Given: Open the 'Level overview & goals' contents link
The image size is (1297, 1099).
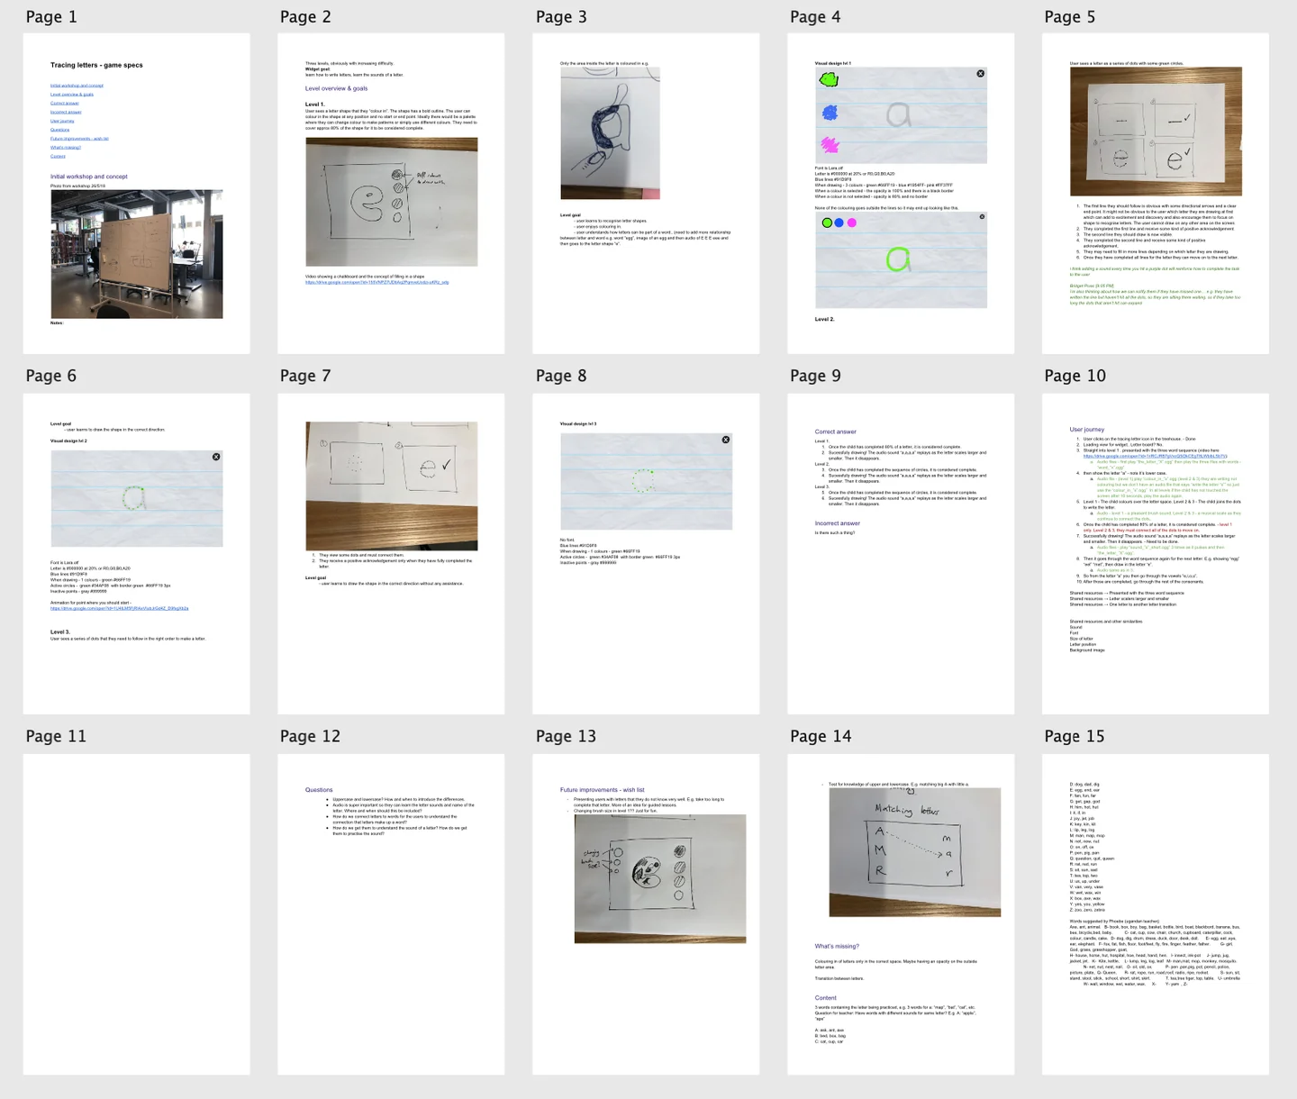Looking at the screenshot, I should pos(72,95).
